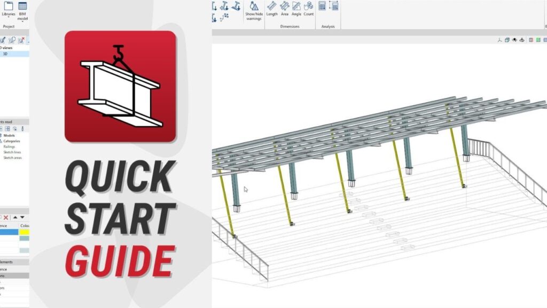This screenshot has height=308, width=547.
Task: Click the move up arrow button
Action: coord(15,218)
